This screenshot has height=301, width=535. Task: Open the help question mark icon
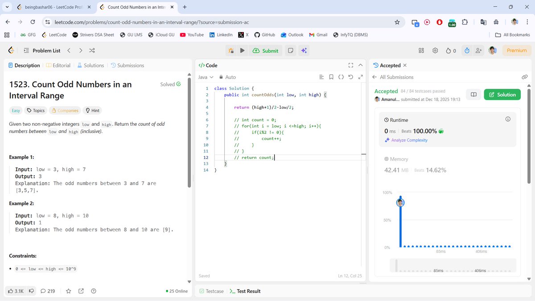[x=94, y=291]
